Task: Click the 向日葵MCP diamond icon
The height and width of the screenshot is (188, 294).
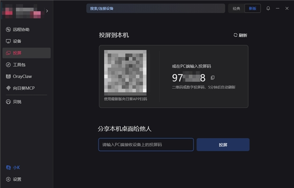Action: [8, 88]
